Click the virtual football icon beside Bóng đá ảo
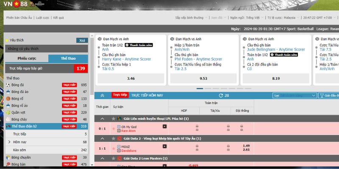 coord(8,92)
